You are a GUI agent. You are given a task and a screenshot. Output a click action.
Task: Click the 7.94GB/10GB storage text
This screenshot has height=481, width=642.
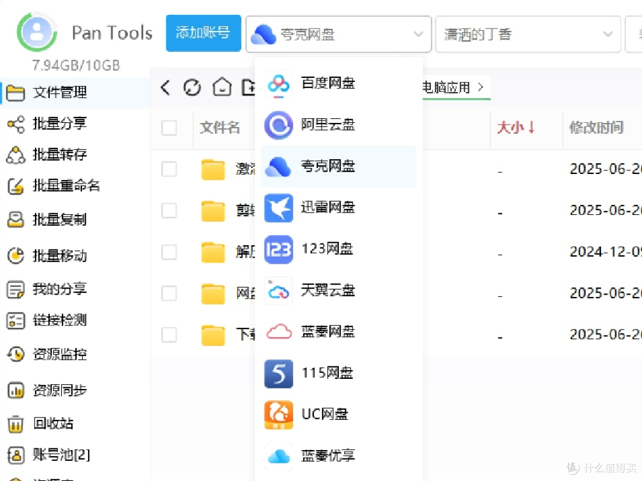point(76,65)
